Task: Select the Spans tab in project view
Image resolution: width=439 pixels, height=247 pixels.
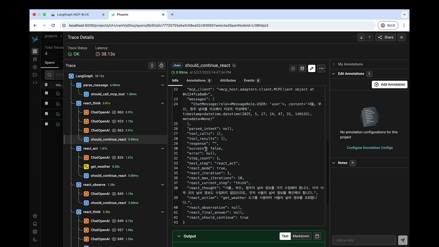Action: click(x=50, y=63)
